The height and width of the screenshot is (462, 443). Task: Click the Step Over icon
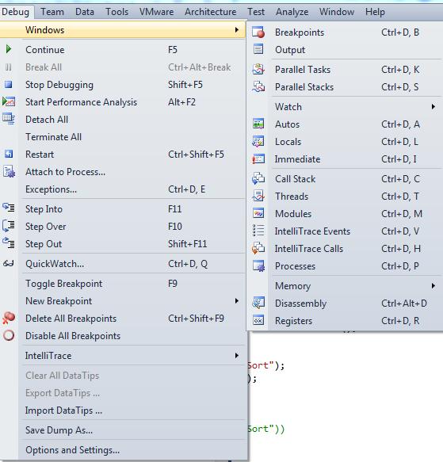pos(9,226)
